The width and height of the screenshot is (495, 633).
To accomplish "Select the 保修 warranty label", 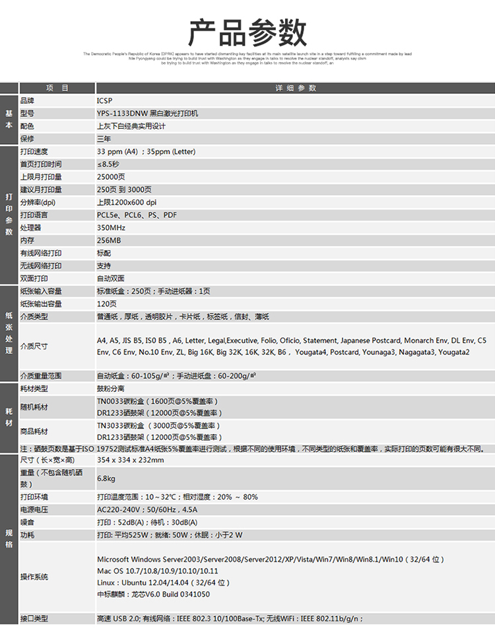I will point(28,139).
